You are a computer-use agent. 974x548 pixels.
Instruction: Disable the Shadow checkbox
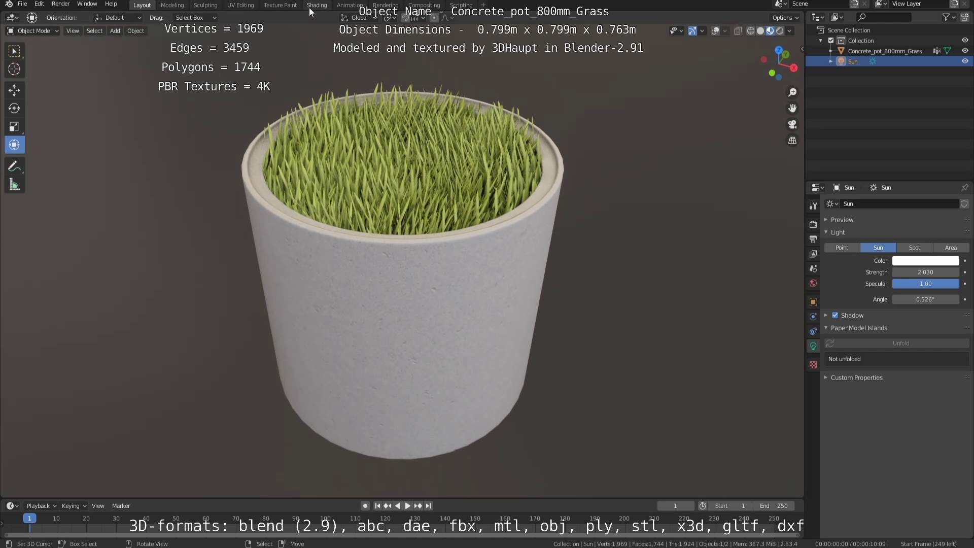coord(835,315)
